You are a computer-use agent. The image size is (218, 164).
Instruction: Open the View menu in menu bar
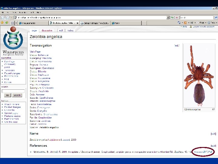pos(14,12)
